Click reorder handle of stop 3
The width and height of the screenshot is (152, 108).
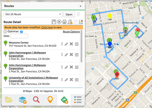click(77, 67)
